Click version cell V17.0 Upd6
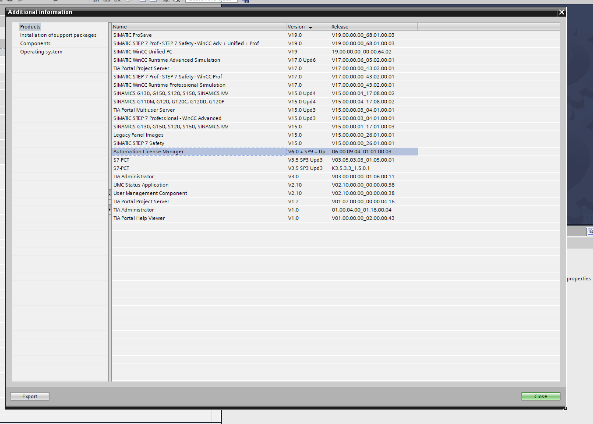The image size is (593, 424). pos(302,60)
